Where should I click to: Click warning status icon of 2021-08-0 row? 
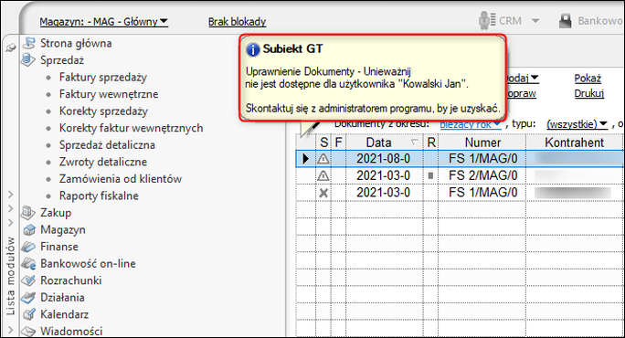[323, 159]
